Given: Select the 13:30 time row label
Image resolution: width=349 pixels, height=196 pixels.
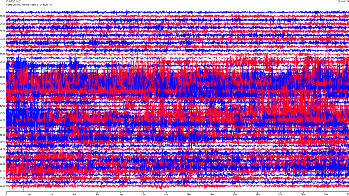Looking at the screenshot, I should (3, 113).
